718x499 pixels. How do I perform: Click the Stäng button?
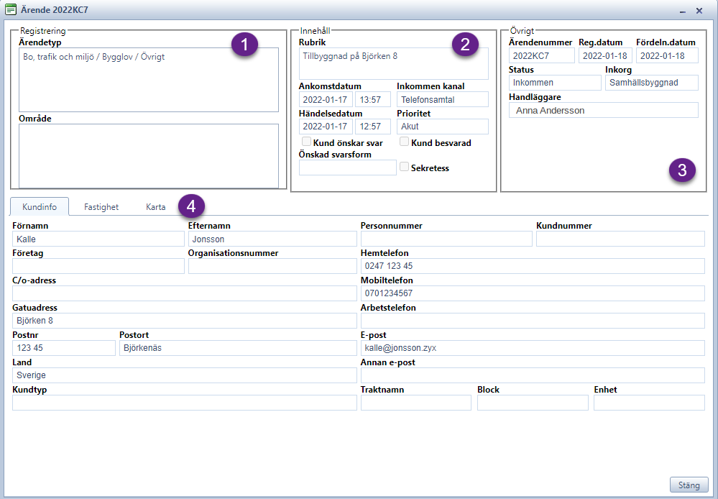(689, 485)
